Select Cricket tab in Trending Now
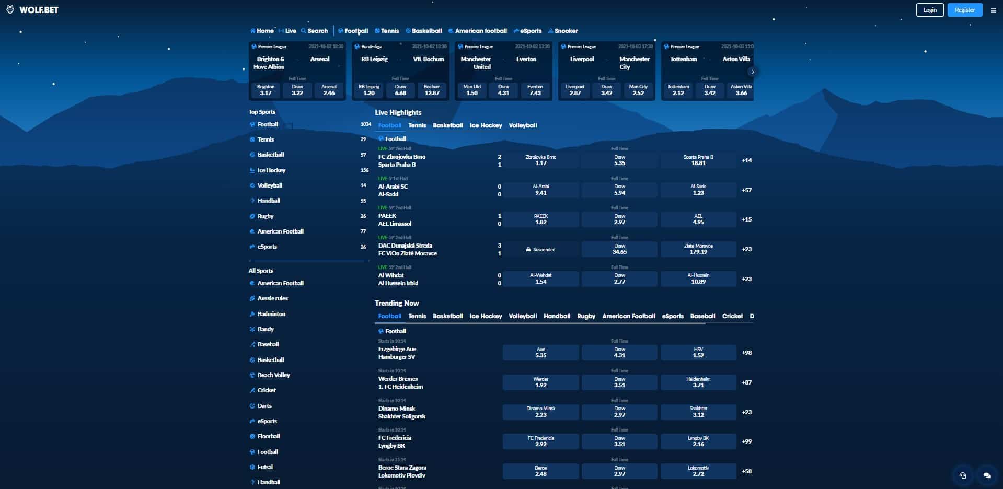Image resolution: width=1003 pixels, height=489 pixels. pos(732,316)
